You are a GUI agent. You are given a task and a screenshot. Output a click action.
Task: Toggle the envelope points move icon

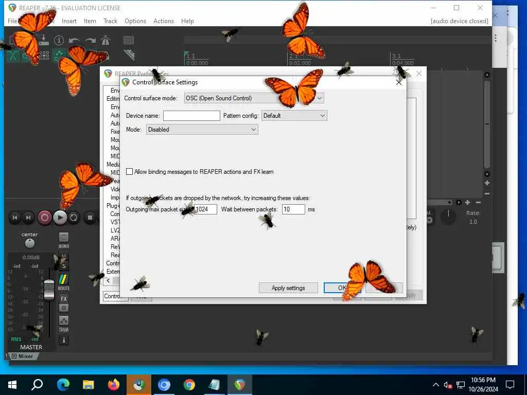point(59,56)
